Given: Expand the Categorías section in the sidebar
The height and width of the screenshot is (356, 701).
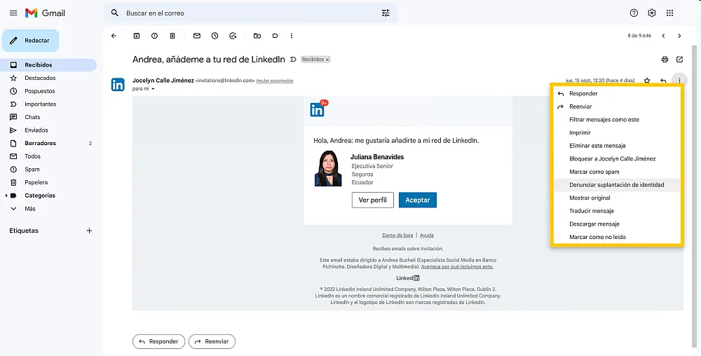Looking at the screenshot, I should tap(7, 196).
